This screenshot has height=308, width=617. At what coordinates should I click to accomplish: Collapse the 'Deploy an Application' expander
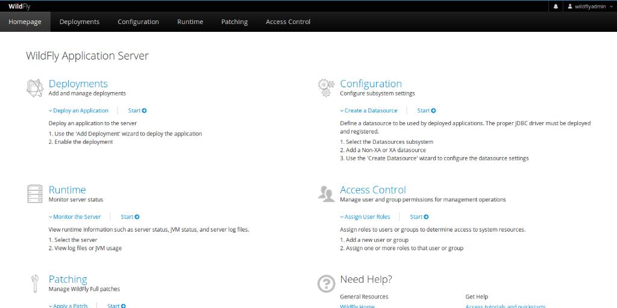pos(78,111)
